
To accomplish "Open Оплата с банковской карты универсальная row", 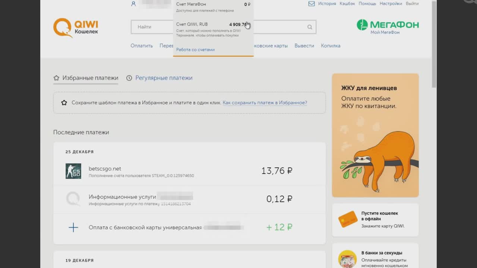I will pyautogui.click(x=189, y=227).
